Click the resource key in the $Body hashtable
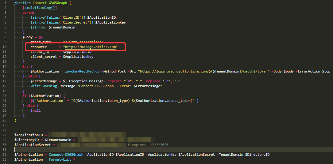The width and height of the screenshot is (333, 164). pos(39,47)
